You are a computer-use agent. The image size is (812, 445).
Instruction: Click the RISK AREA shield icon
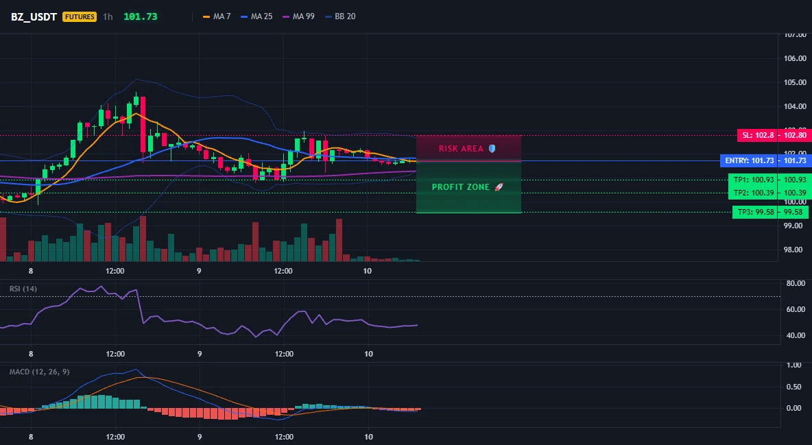click(492, 149)
